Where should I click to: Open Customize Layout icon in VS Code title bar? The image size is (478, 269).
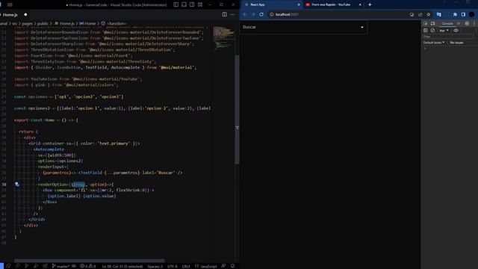click(x=200, y=4)
